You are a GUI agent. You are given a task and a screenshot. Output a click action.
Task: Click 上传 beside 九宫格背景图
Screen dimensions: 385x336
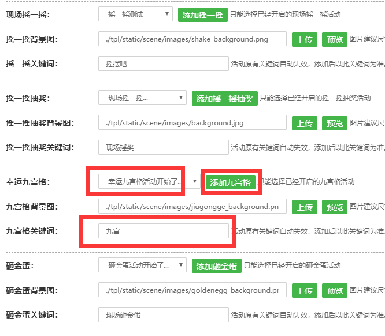click(x=305, y=207)
